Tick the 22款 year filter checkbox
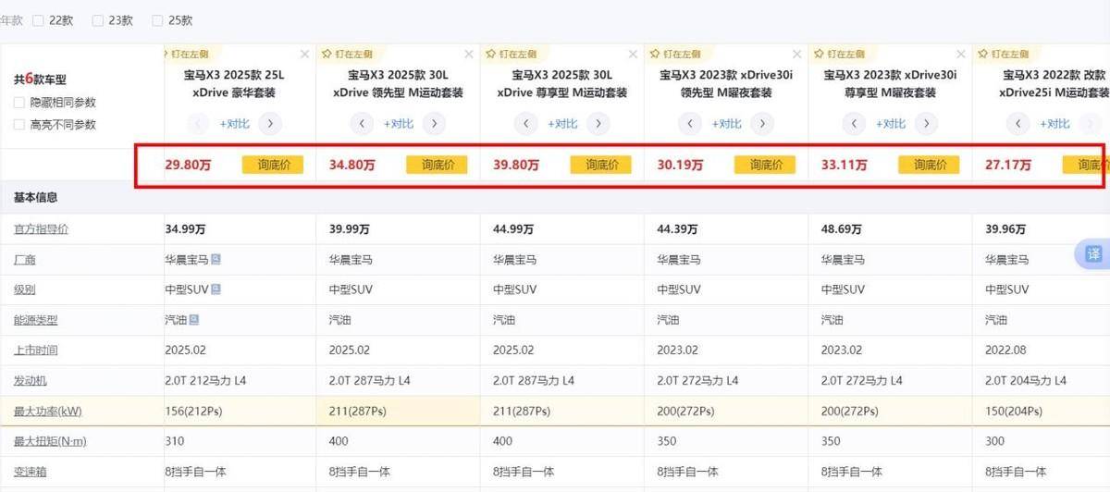 [x=38, y=20]
